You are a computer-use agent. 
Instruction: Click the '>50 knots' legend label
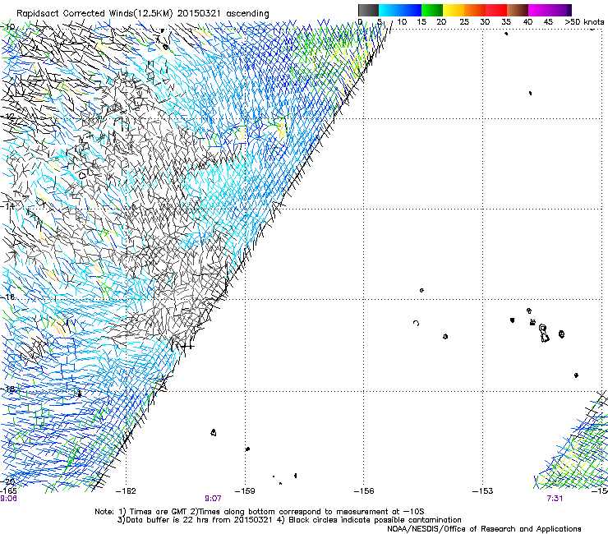pyautogui.click(x=584, y=22)
